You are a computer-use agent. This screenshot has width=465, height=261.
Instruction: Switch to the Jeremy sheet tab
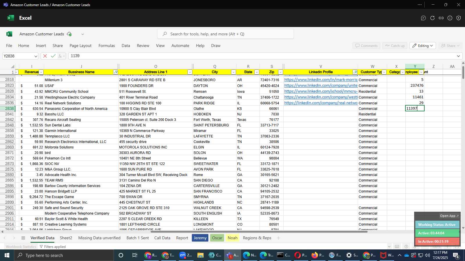200,238
